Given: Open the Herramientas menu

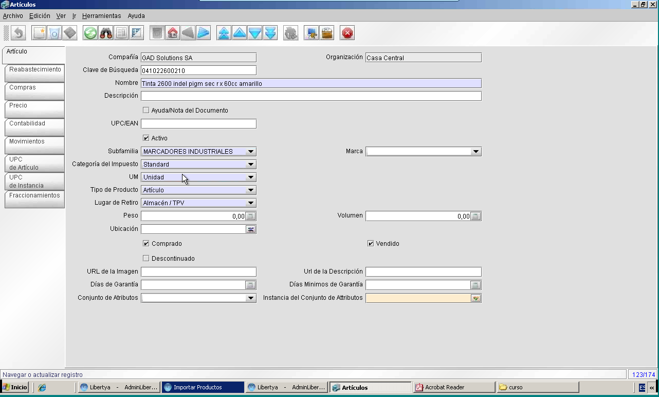Looking at the screenshot, I should (x=102, y=16).
